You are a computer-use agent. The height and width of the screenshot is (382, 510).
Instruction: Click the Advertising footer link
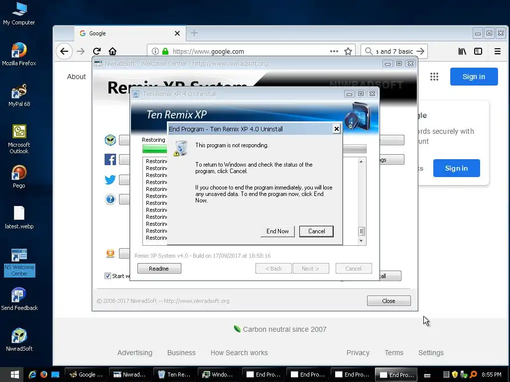pyautogui.click(x=134, y=353)
